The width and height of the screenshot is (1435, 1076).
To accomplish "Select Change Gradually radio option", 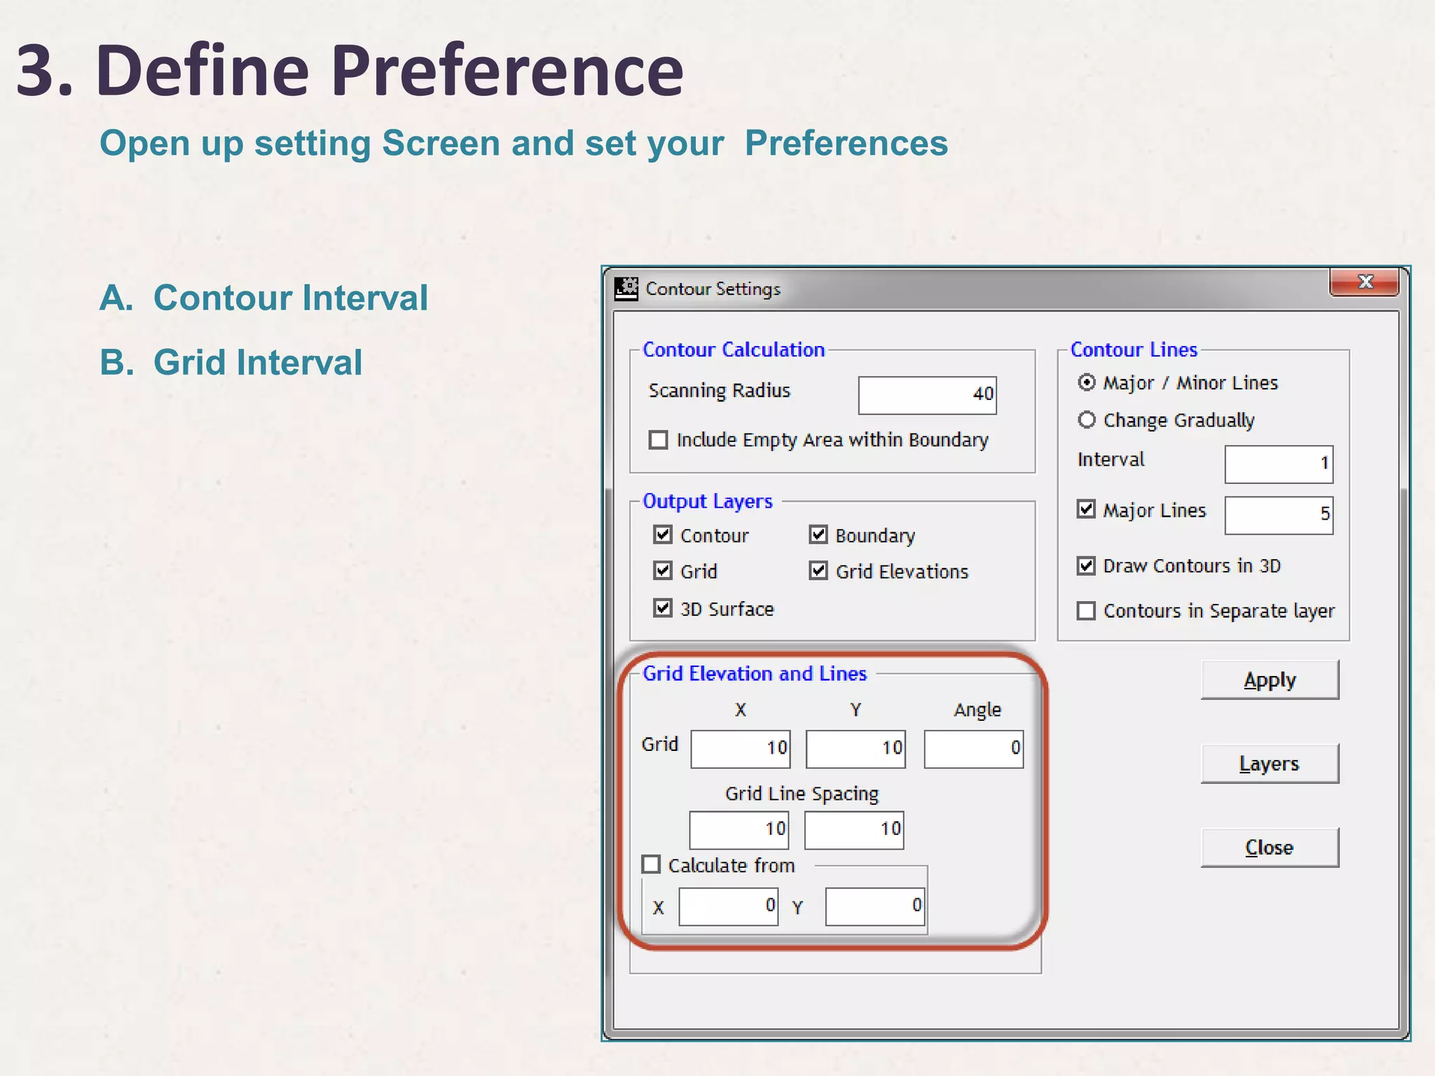I will click(1087, 420).
